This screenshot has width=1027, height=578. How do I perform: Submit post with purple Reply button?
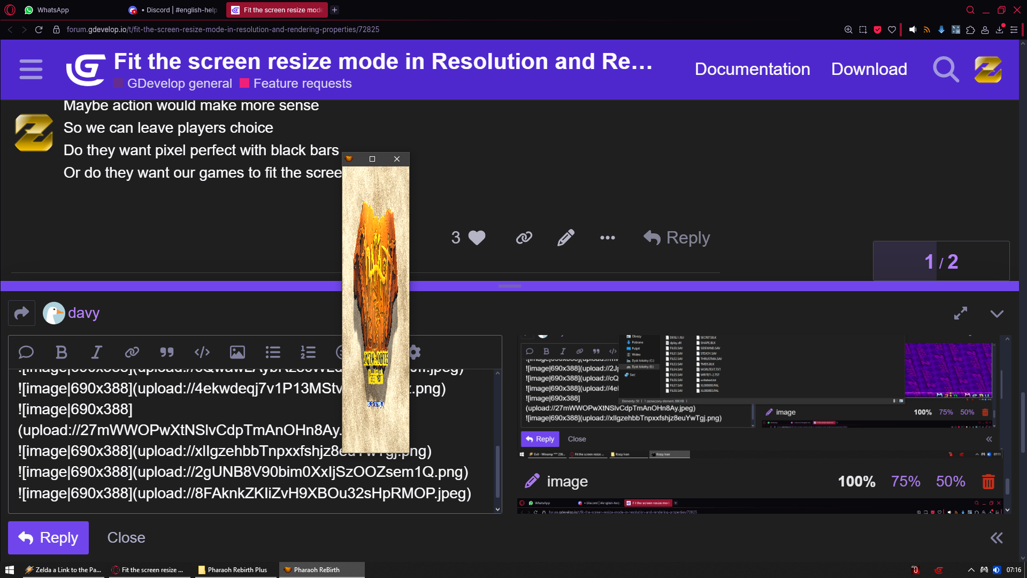[x=48, y=538]
